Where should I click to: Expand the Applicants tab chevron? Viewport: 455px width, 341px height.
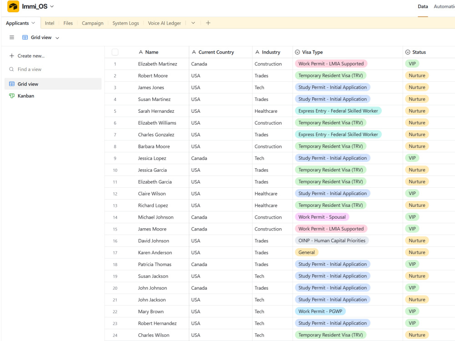click(33, 23)
